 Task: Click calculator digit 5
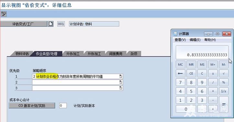tap(191, 91)
